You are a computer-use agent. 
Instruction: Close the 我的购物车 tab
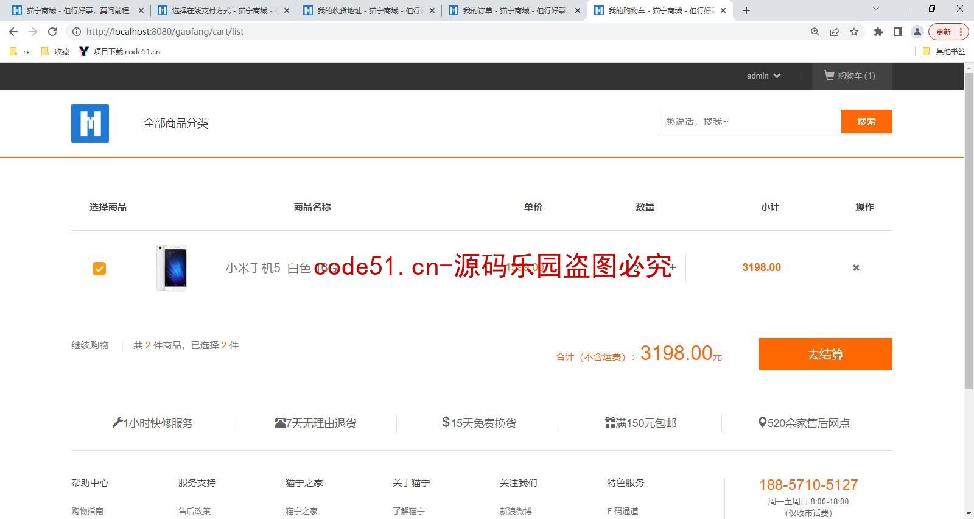[x=723, y=10]
